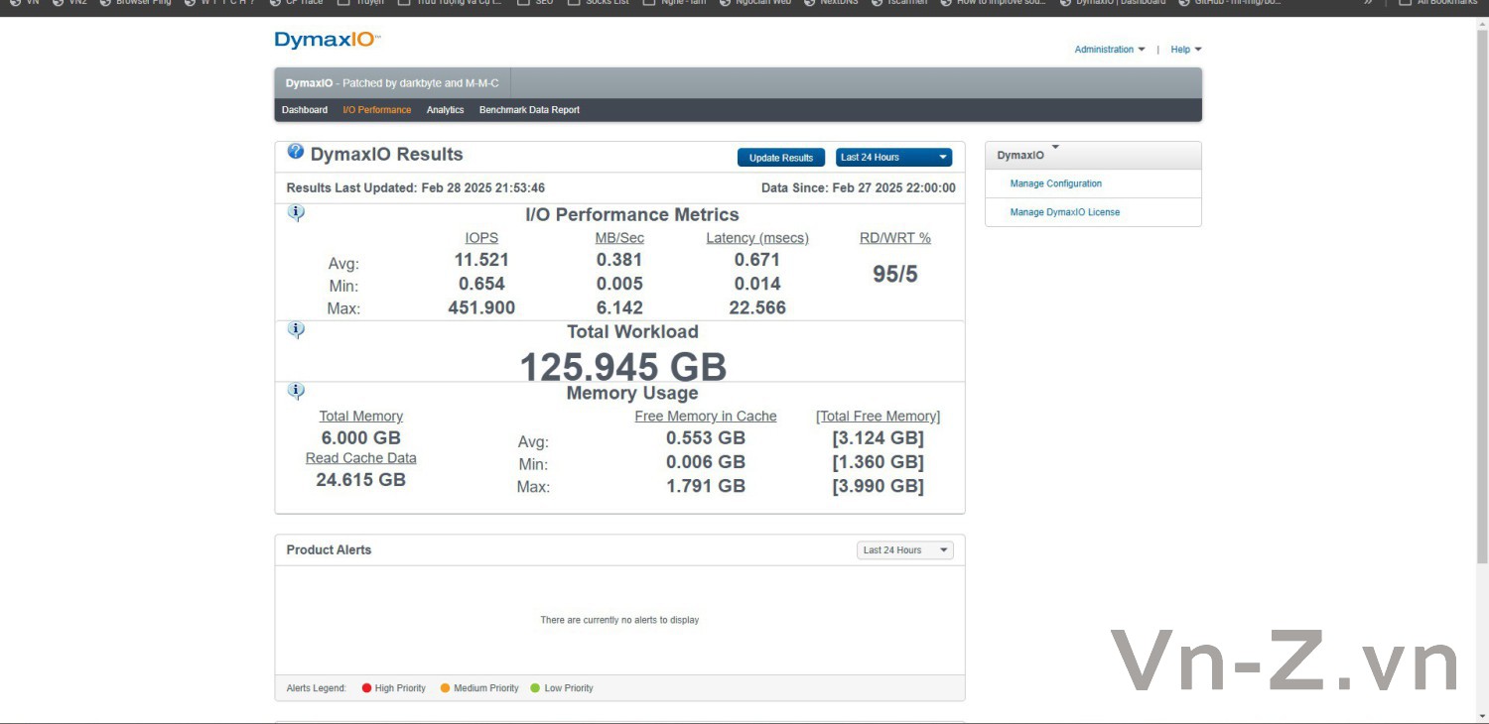Collapse the DymaxIO side panel arrow

tap(1055, 148)
